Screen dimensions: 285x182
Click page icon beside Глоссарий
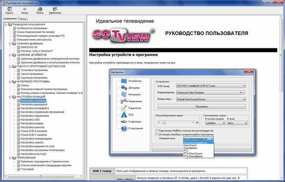click(x=18, y=169)
